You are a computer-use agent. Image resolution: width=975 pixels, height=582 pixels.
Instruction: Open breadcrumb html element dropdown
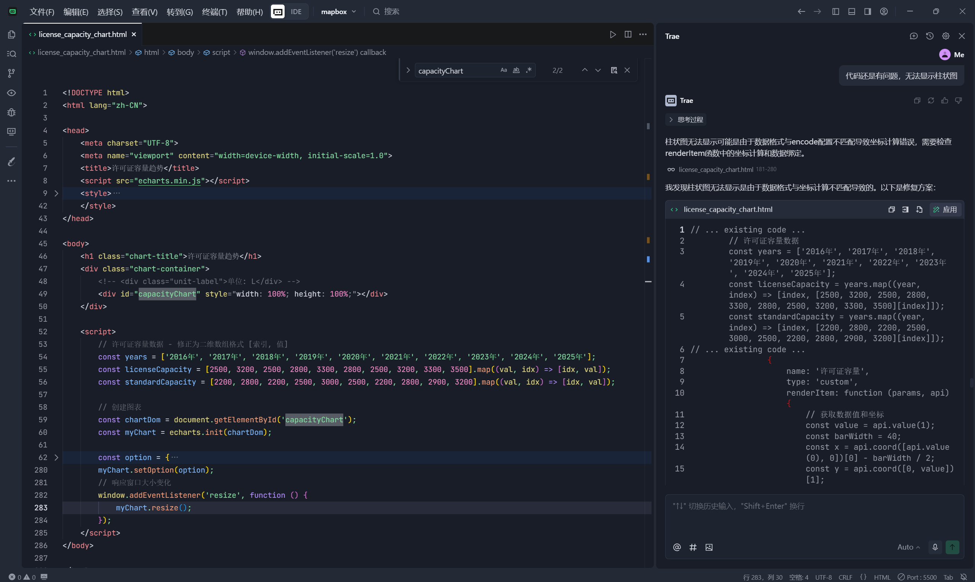click(x=147, y=52)
